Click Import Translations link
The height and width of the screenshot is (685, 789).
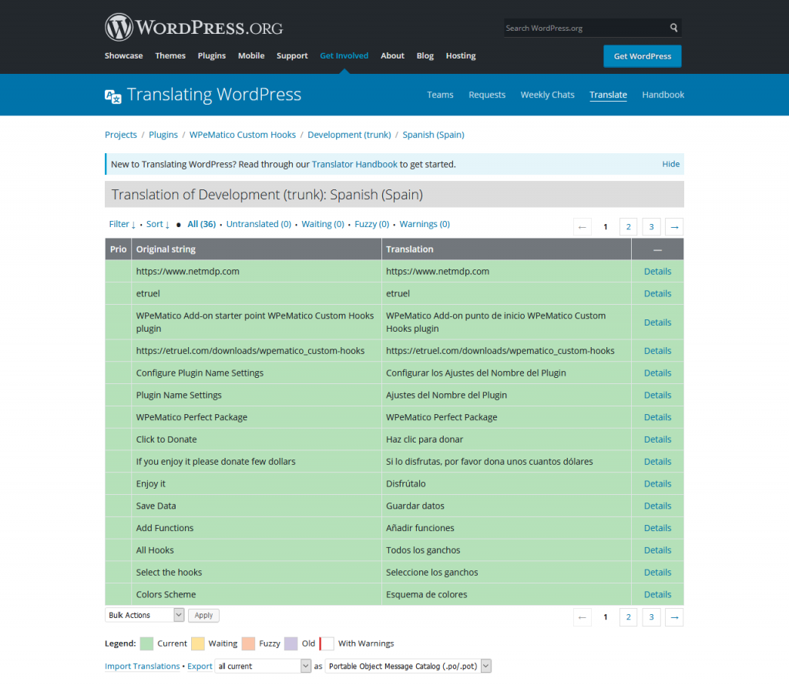(x=143, y=666)
